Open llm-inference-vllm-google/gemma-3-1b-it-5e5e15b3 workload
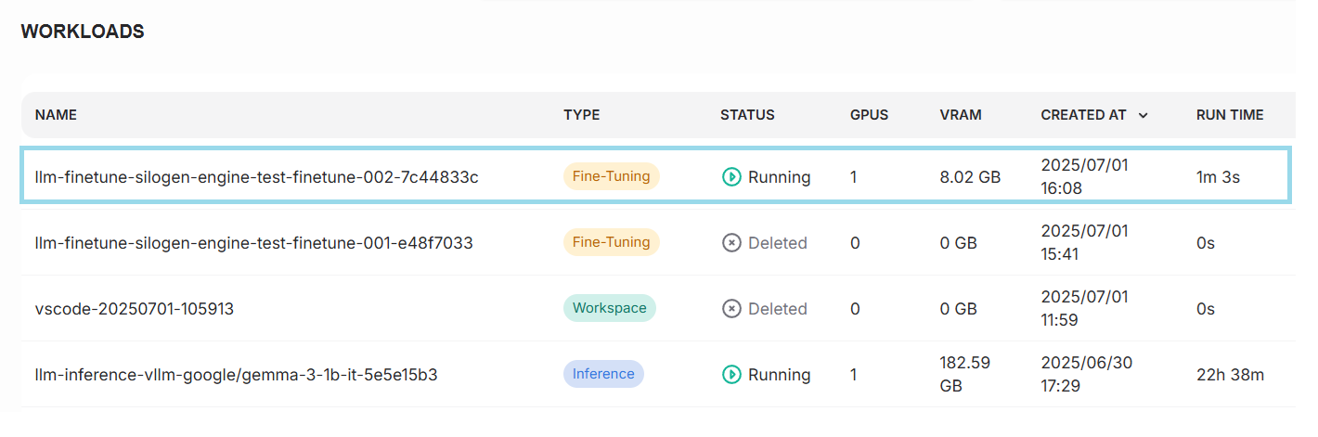Image resolution: width=1318 pixels, height=437 pixels. click(236, 375)
